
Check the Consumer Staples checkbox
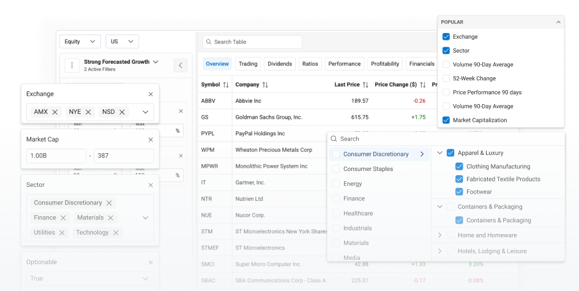tap(336, 169)
